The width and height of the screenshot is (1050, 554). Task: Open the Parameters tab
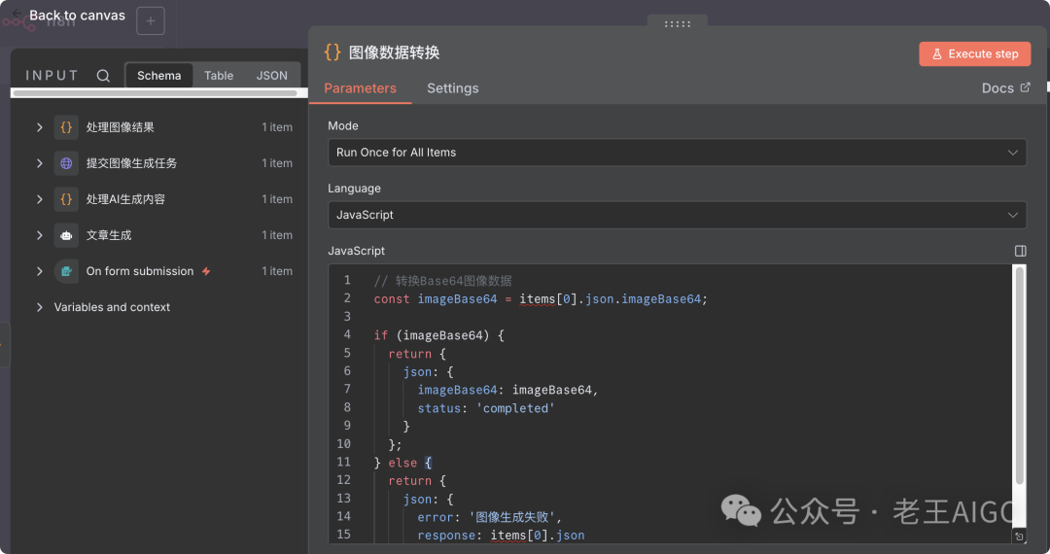click(x=361, y=88)
